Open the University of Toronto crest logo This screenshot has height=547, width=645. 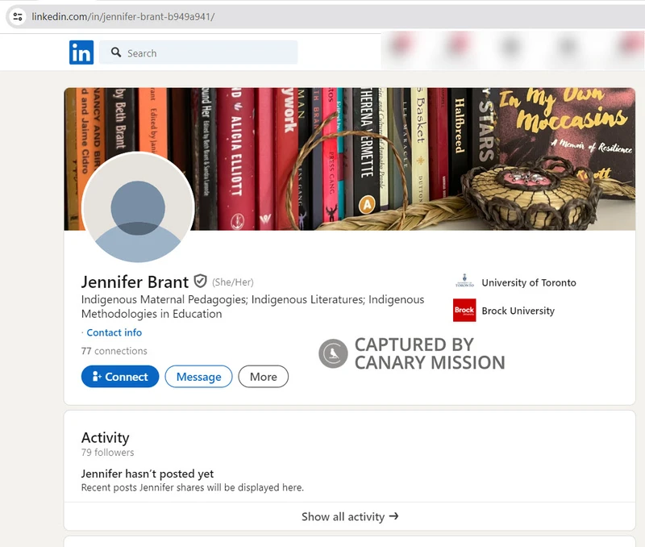pyautogui.click(x=464, y=282)
